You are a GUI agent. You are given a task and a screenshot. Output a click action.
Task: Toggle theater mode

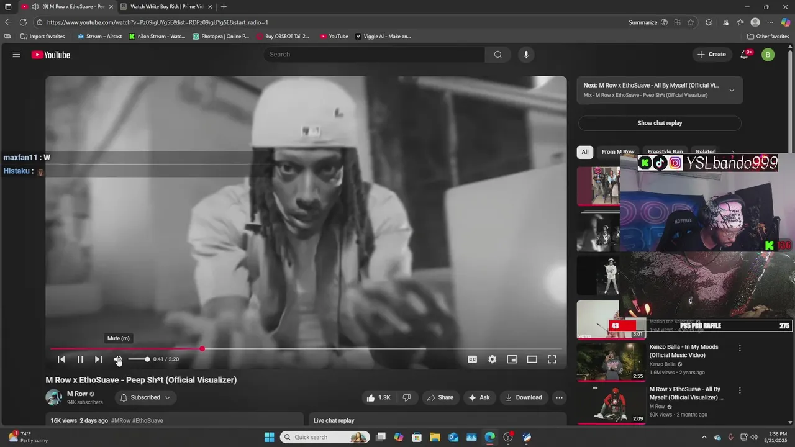tap(532, 359)
